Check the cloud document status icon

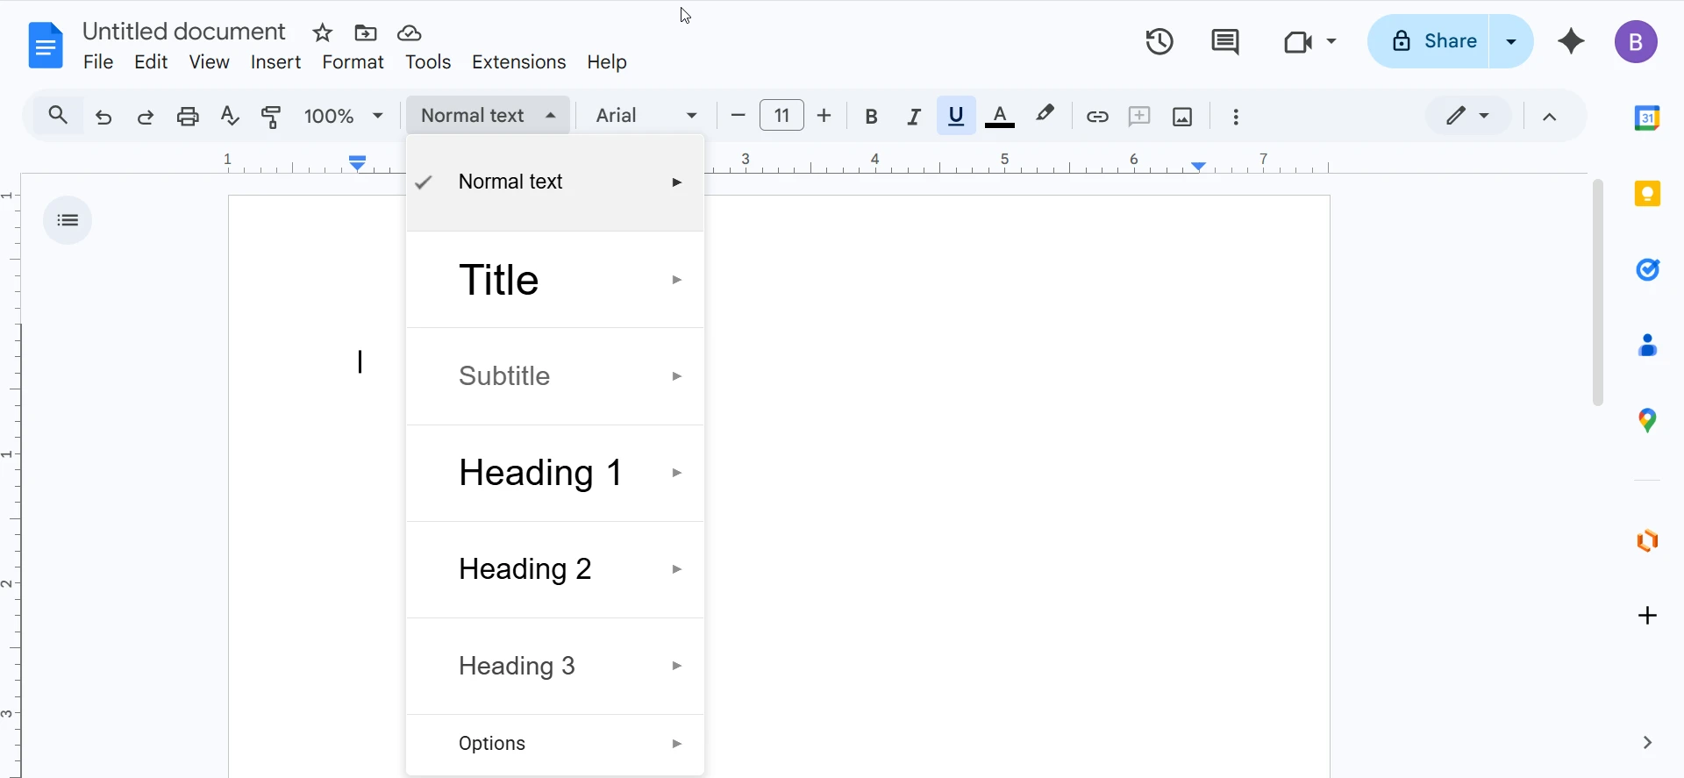(x=410, y=33)
